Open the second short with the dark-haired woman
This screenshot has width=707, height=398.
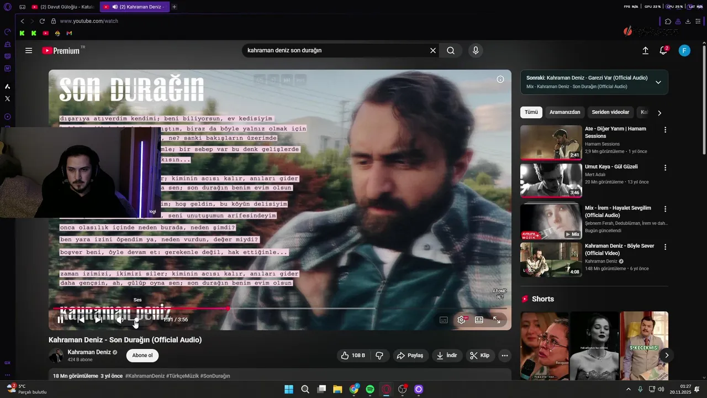(594, 345)
